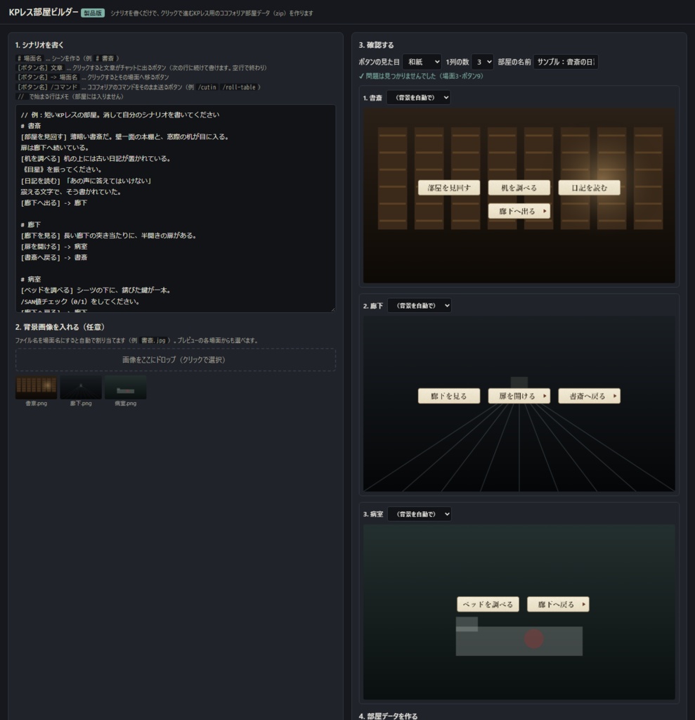This screenshot has width=695, height=720.
Task: Click the 部屋の名前 input field
Action: pyautogui.click(x=566, y=62)
